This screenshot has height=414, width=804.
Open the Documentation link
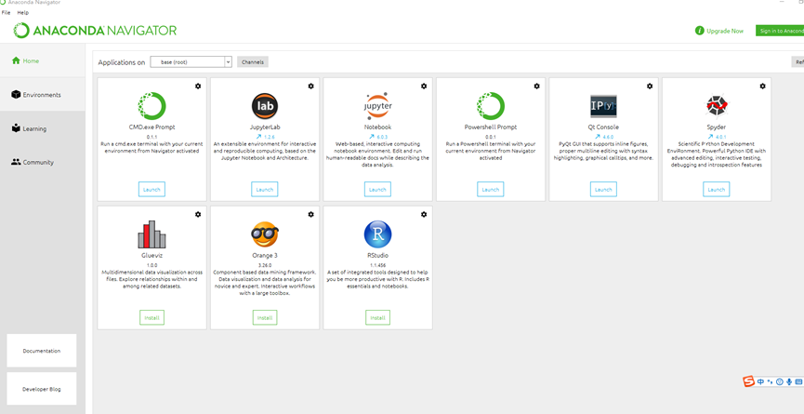pos(42,351)
